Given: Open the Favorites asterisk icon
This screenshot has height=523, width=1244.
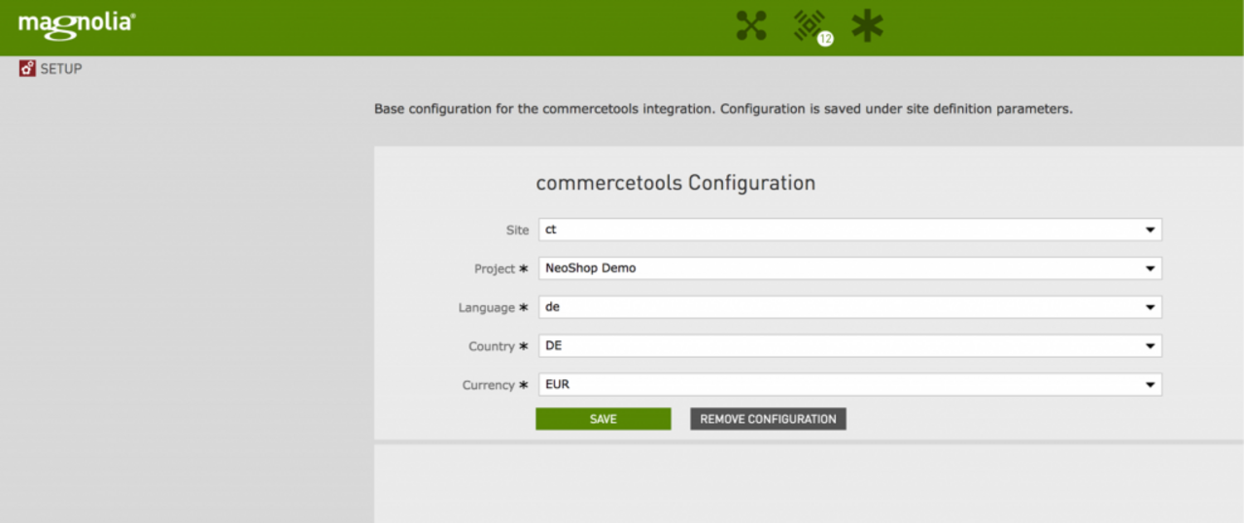Looking at the screenshot, I should click(867, 26).
